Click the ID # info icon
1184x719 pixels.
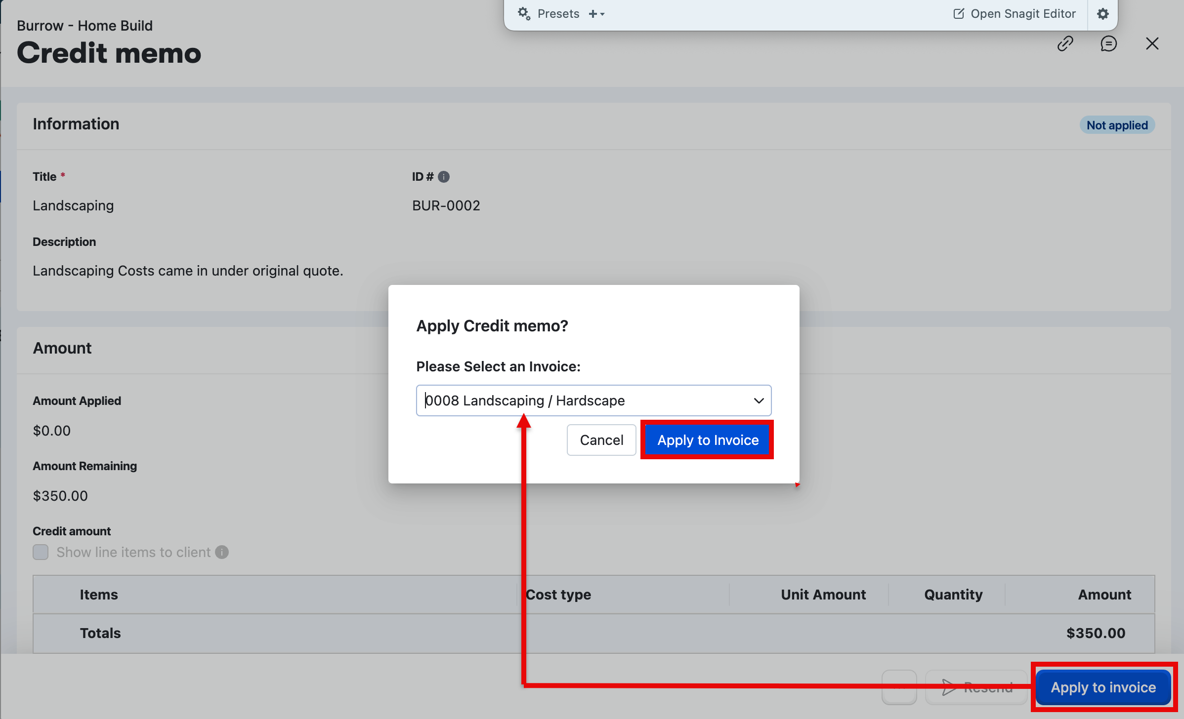point(444,177)
